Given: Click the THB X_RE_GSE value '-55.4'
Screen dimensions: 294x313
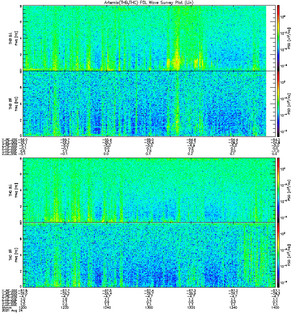Looking at the screenshot, I should pos(107,140).
